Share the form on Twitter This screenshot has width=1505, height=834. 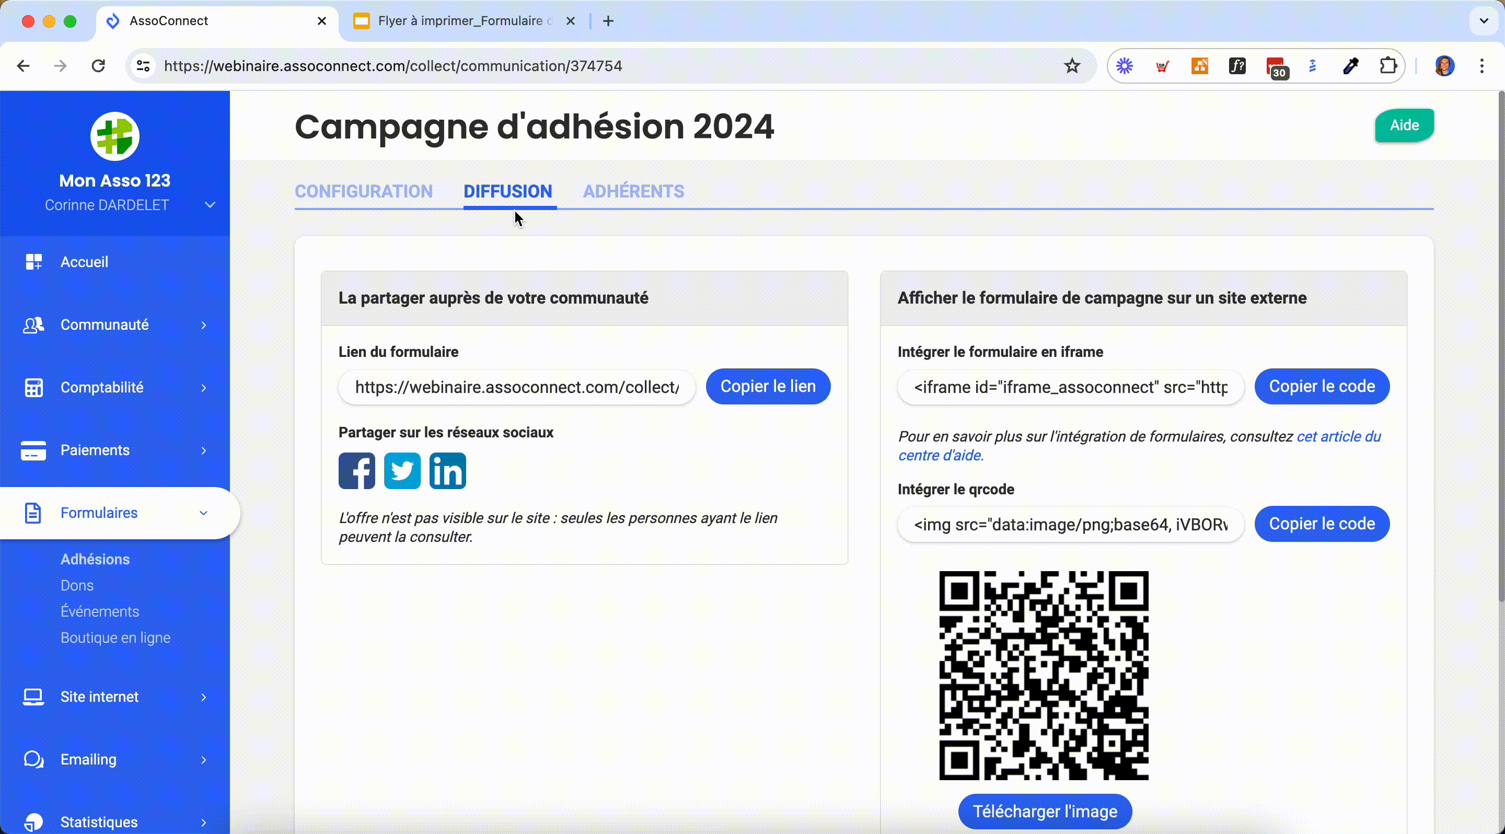tap(402, 471)
